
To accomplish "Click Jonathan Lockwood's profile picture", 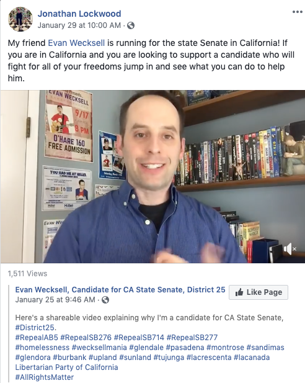I will (20, 19).
